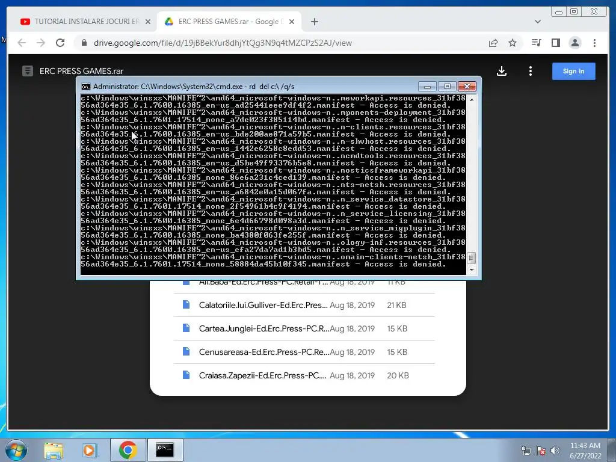This screenshot has width=616, height=462.
Task: Click the 21 KB size of Gulliver file
Action: 396,305
